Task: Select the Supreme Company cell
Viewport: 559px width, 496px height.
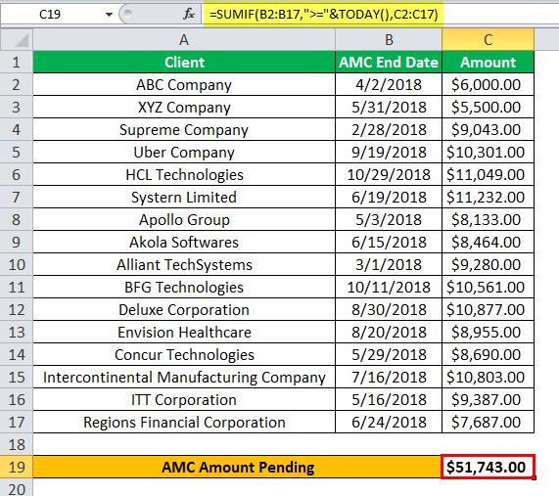Action: point(184,130)
